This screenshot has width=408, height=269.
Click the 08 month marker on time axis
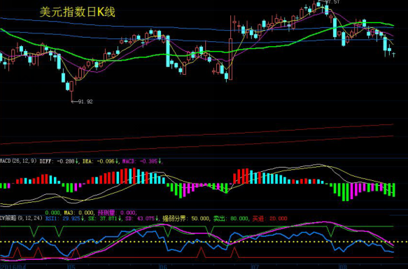tap(343, 267)
